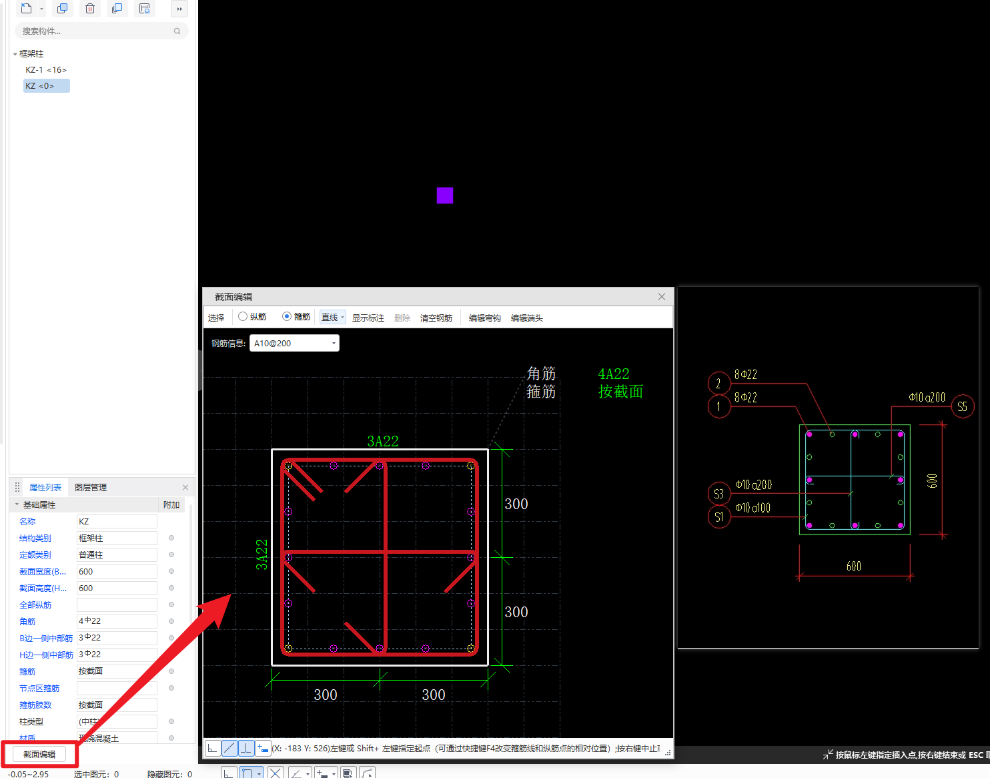Toggle 附加 circle for 角筋
The height and width of the screenshot is (778, 990).
click(171, 621)
